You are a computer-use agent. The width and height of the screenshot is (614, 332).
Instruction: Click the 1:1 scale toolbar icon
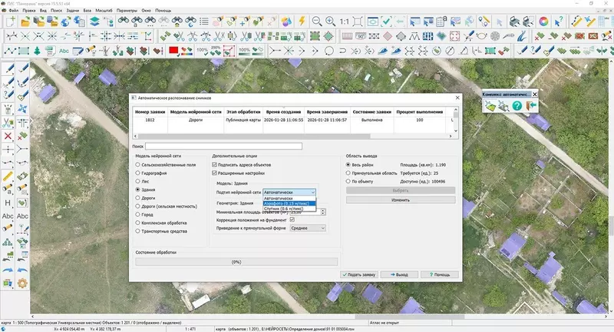coord(345,21)
